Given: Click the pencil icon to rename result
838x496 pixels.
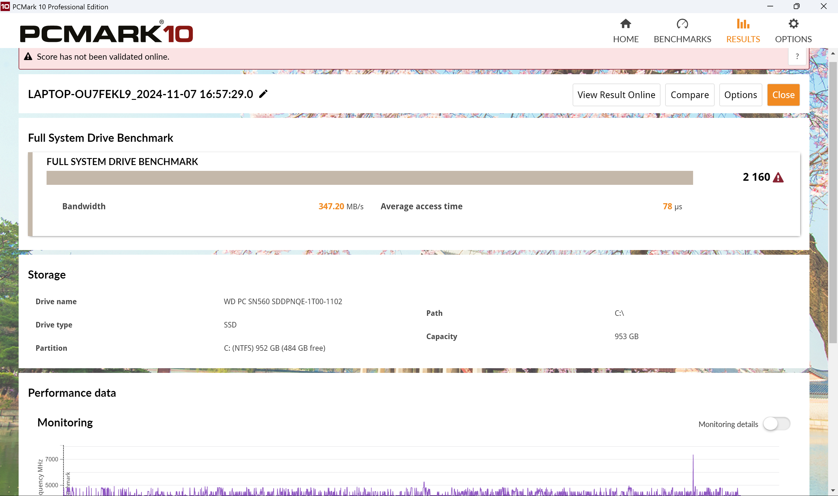Looking at the screenshot, I should click(x=263, y=94).
